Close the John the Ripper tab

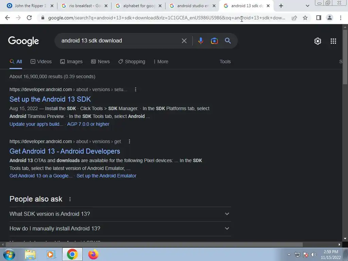(x=52, y=6)
